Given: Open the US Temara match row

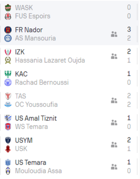Looking at the screenshot, I should pos(69,167).
